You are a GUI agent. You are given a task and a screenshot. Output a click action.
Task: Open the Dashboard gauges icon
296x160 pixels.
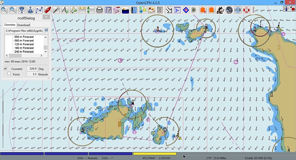point(143,10)
